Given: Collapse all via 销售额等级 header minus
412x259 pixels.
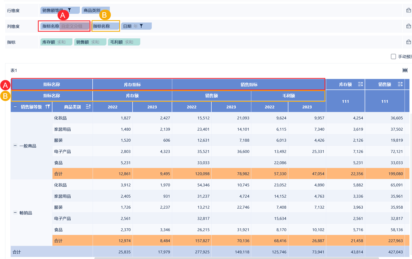Looking at the screenshot, I should point(15,107).
